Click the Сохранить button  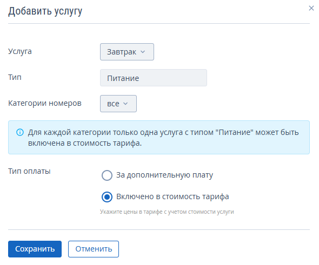(35, 249)
